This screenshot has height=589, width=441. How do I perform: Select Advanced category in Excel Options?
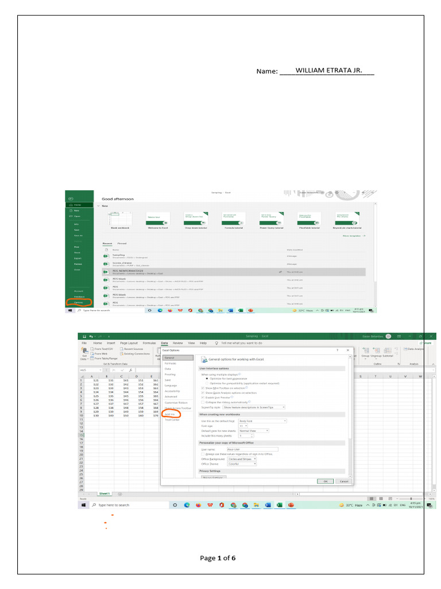point(171,397)
